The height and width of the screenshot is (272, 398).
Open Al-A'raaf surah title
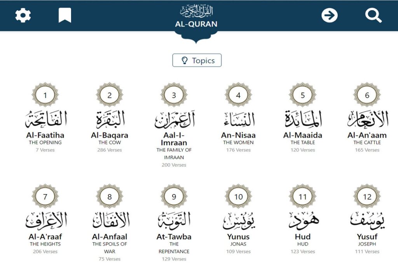(45, 237)
